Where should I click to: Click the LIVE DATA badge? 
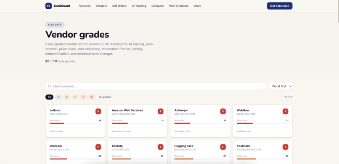tap(55, 25)
